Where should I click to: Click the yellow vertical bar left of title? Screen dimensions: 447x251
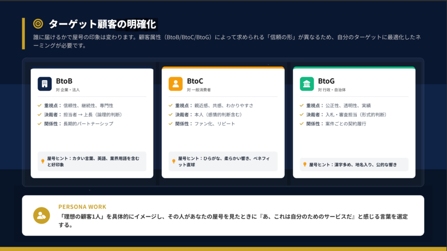(x=24, y=34)
